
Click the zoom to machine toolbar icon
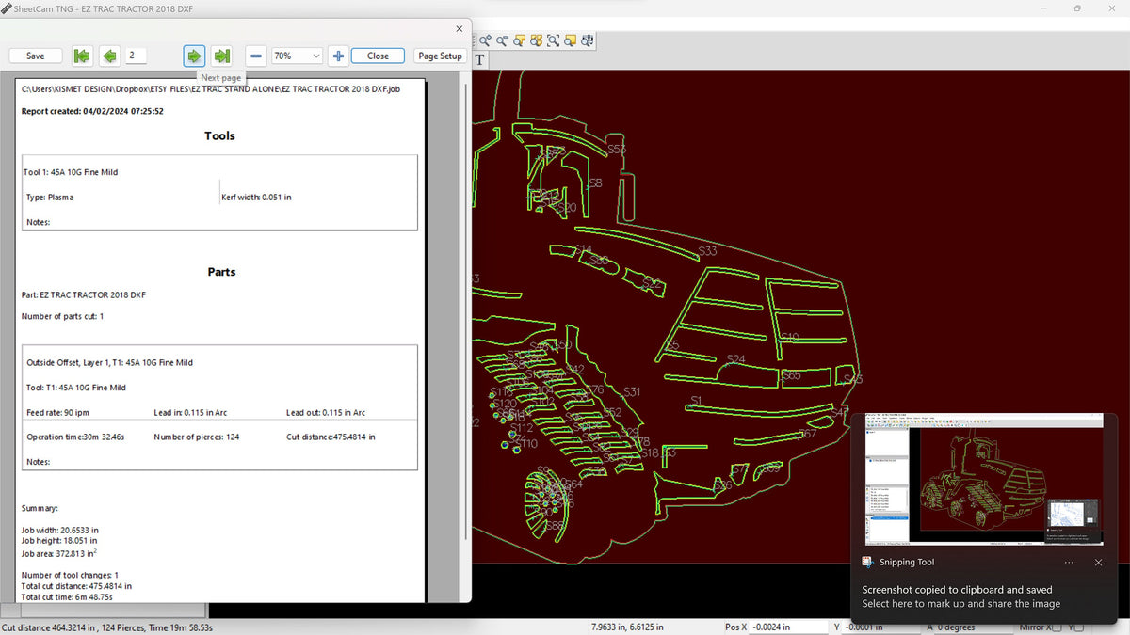tap(587, 40)
